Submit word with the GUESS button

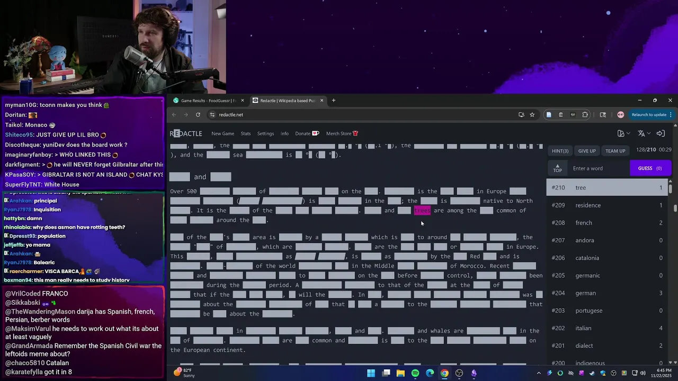pyautogui.click(x=650, y=168)
